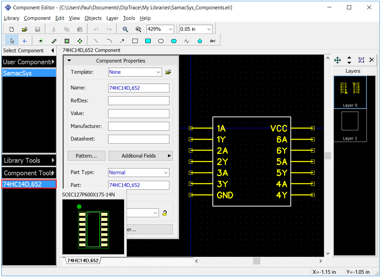Select the pin group placement tool
381x277 pixels.
[x=54, y=41]
